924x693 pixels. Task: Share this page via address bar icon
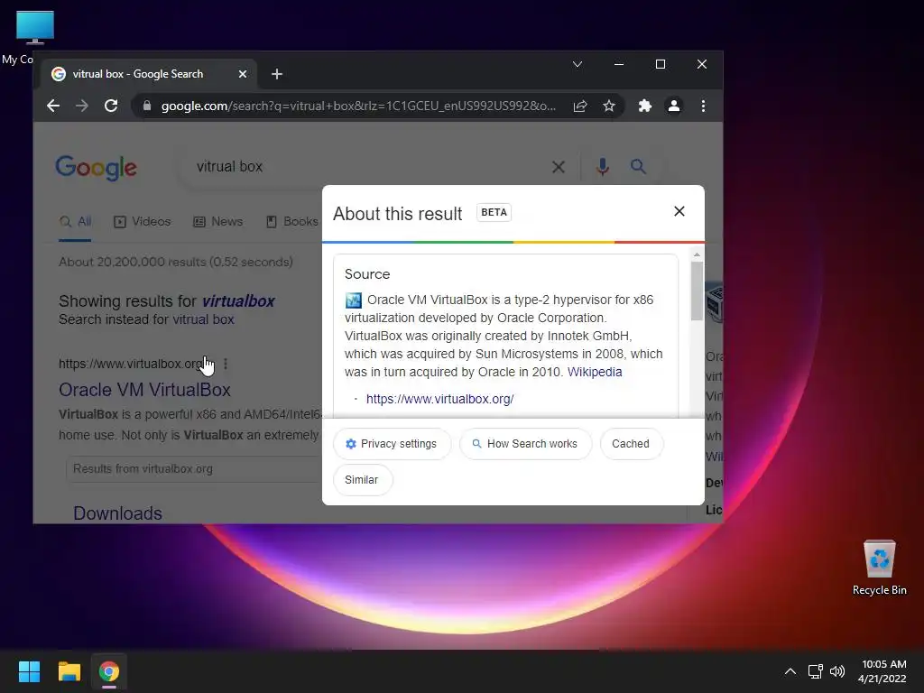(x=580, y=106)
